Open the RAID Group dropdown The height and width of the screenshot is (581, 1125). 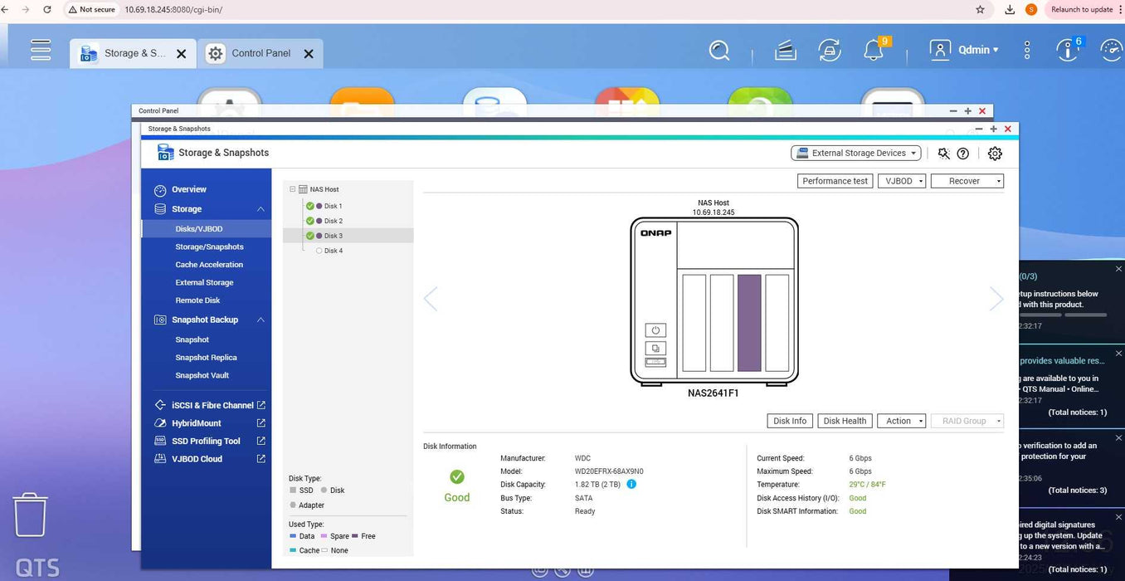coord(967,421)
